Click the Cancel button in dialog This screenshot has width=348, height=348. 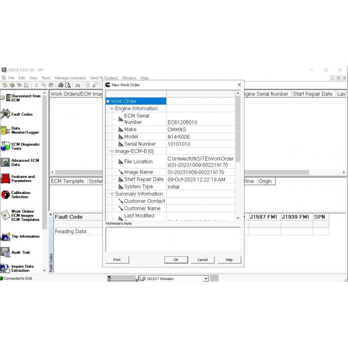pos(202,260)
